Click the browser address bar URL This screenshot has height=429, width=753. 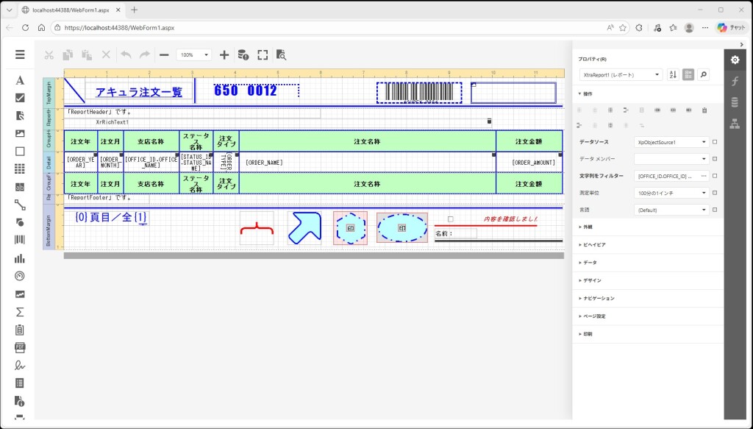click(120, 27)
